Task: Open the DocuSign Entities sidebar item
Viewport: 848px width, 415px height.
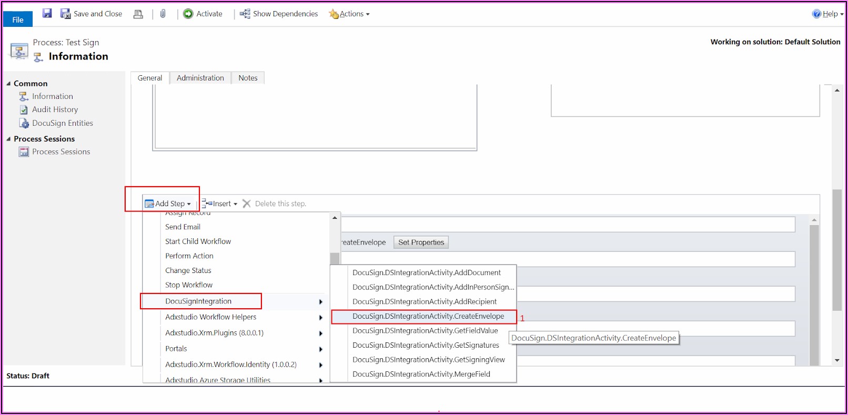Action: pos(62,123)
